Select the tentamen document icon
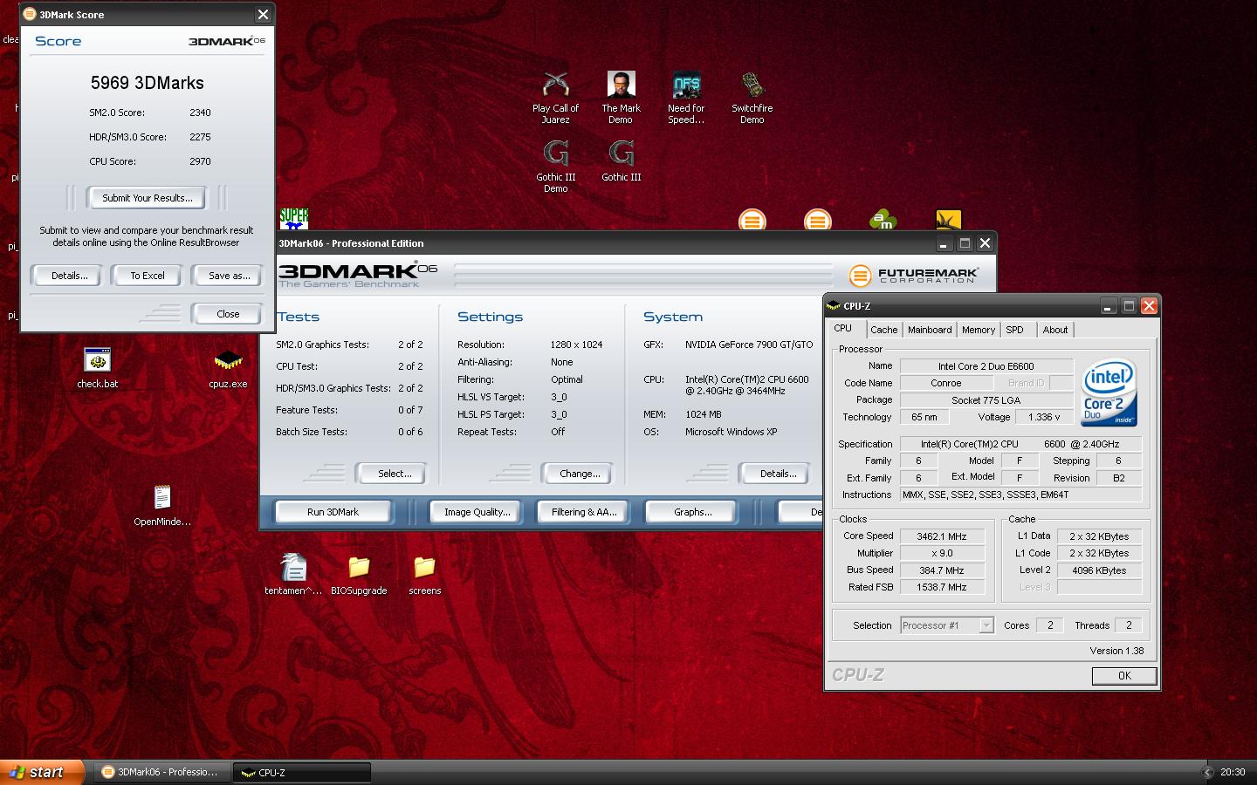 (x=293, y=574)
